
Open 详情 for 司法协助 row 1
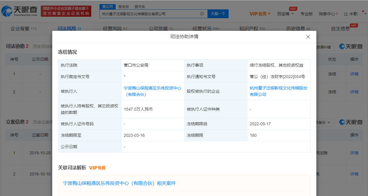coord(354,74)
